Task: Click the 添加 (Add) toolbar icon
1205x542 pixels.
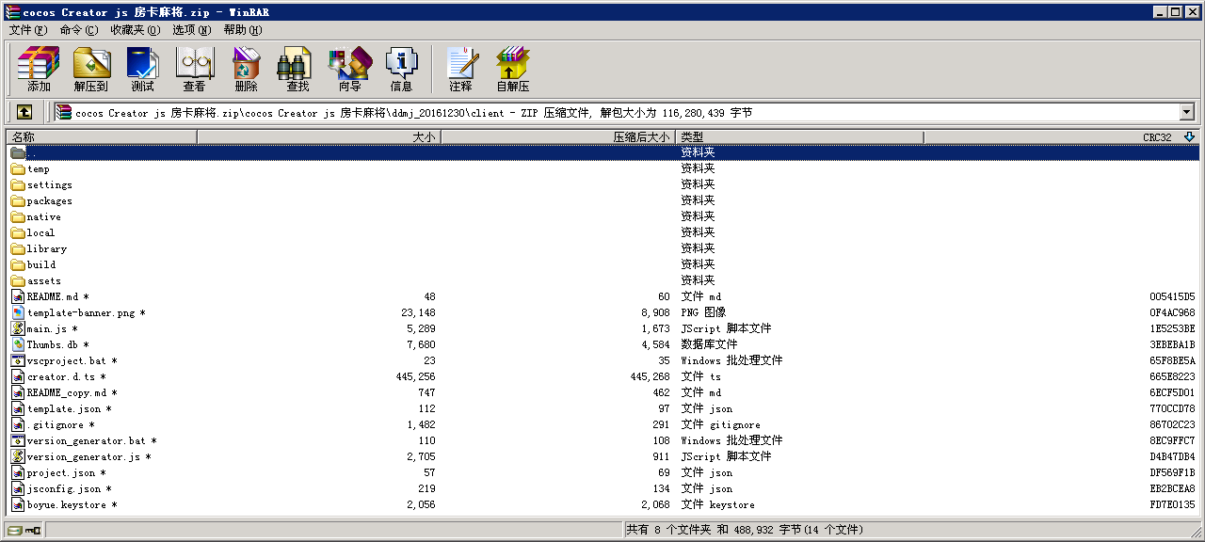Action: pos(39,69)
